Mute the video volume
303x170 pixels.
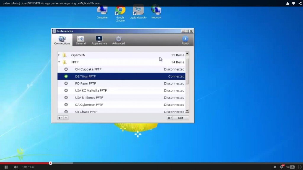tap(16, 167)
